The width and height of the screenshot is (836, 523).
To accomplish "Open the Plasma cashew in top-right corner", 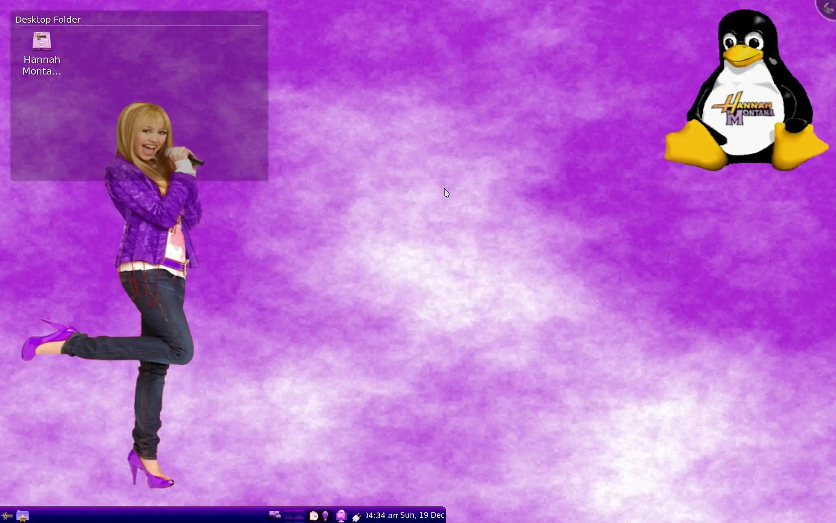I will pyautogui.click(x=828, y=7).
